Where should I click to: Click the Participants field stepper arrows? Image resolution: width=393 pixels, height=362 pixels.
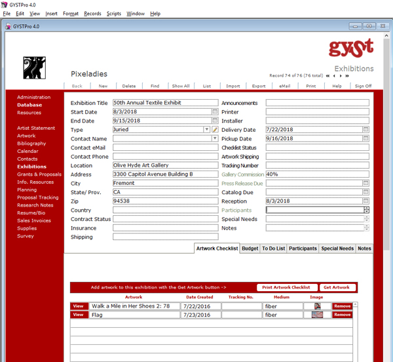point(366,210)
